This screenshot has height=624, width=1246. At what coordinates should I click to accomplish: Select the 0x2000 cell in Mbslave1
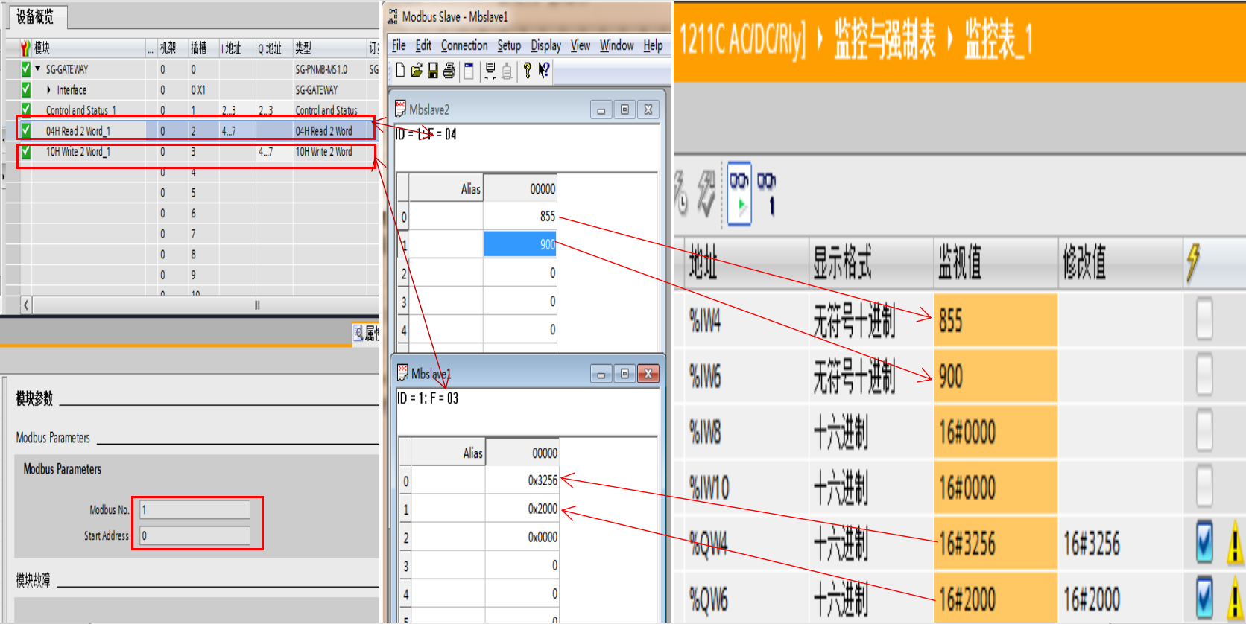pos(522,509)
